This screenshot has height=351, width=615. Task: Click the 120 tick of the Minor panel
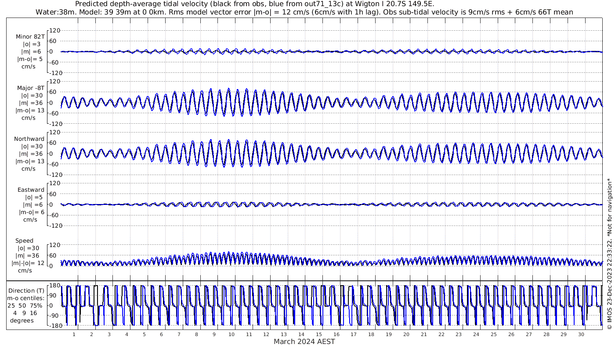pyautogui.click(x=54, y=31)
